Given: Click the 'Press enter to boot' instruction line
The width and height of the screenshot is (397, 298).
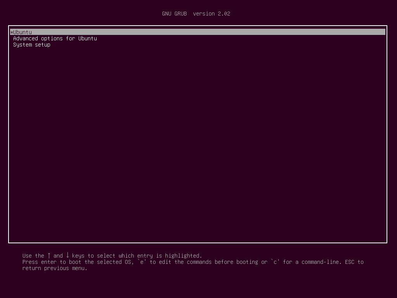Looking at the screenshot, I should (x=193, y=262).
